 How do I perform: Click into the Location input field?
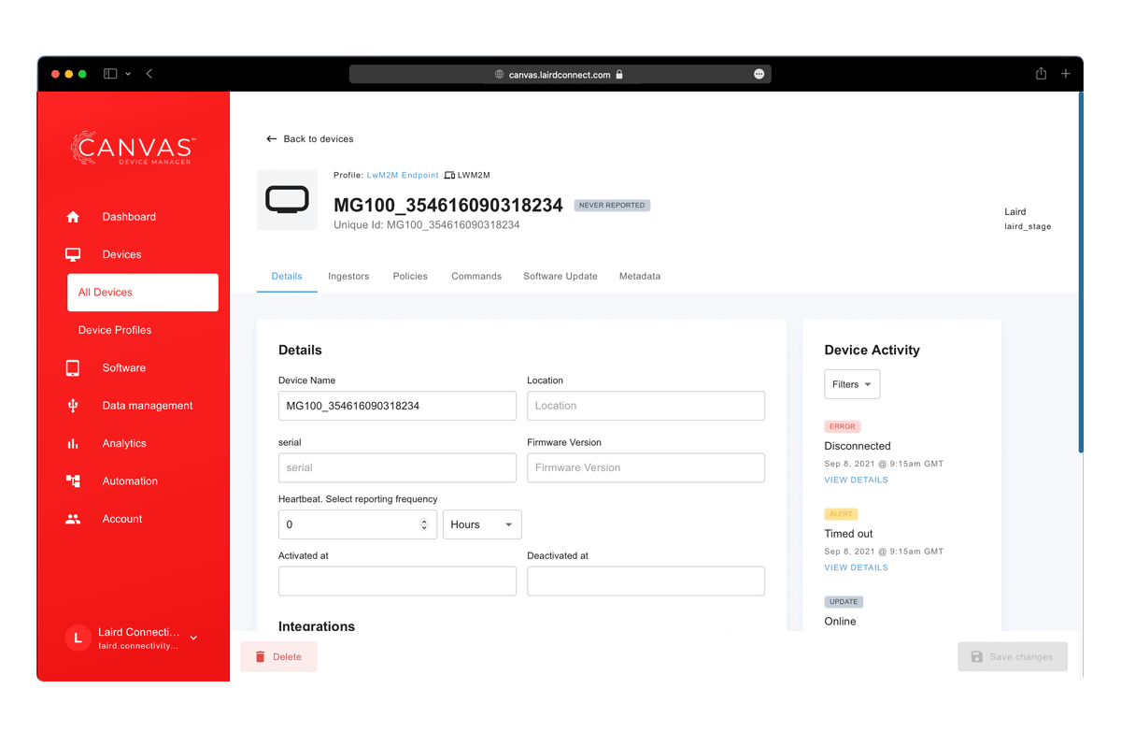pyautogui.click(x=646, y=406)
